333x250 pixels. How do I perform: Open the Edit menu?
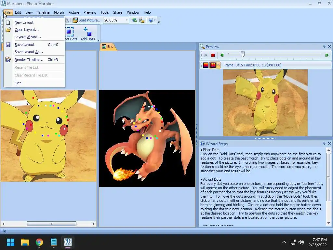18,12
